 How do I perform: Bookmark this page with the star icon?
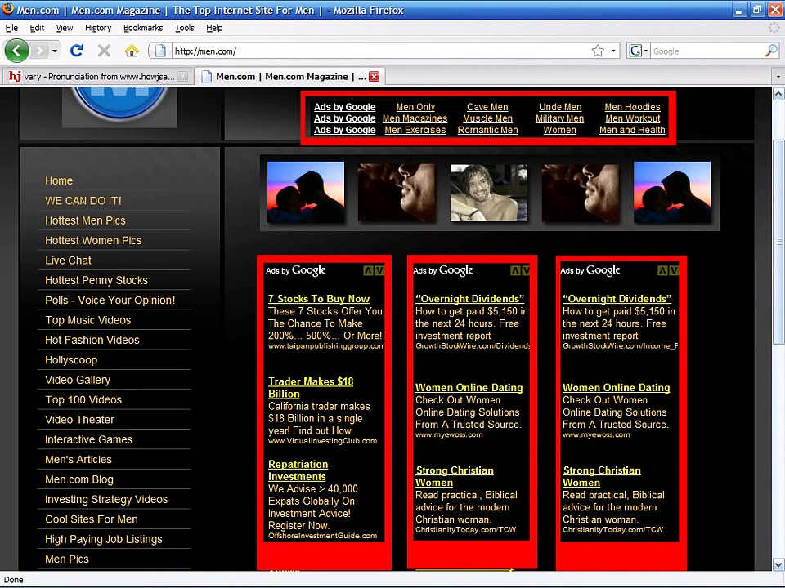[x=598, y=51]
